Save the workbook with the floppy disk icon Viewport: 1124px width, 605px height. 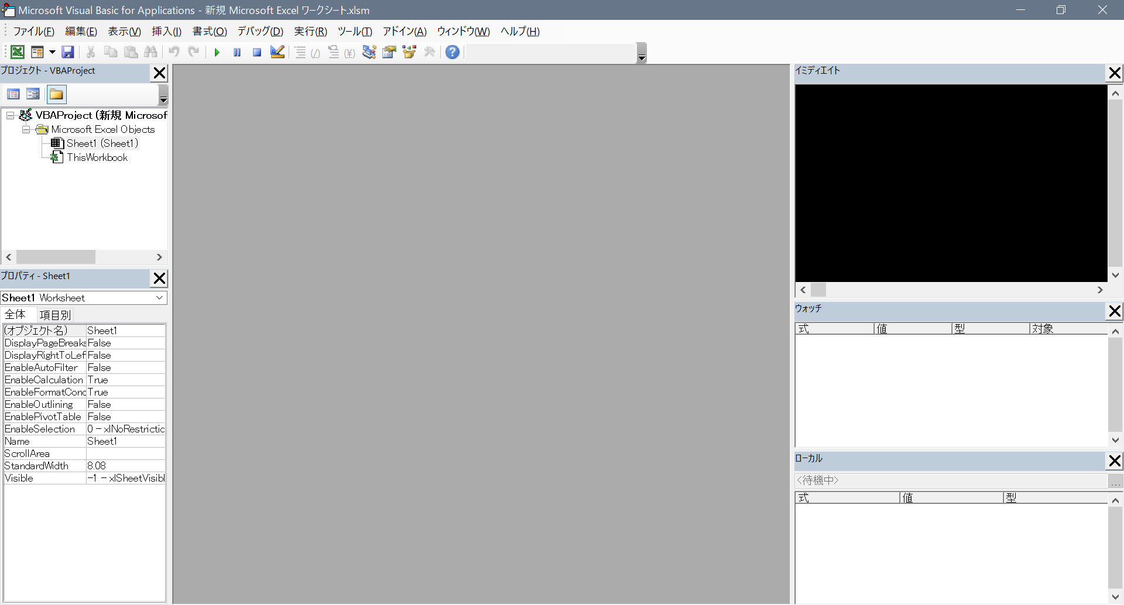[x=68, y=52]
